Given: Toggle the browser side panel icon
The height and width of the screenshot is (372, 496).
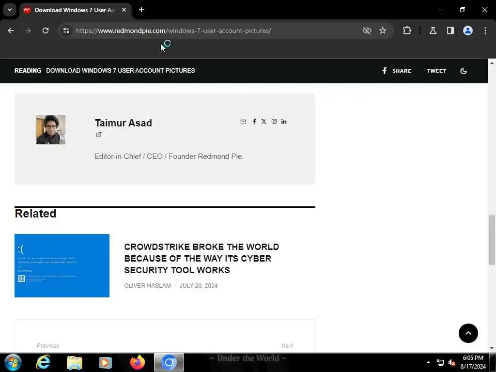Looking at the screenshot, I should 450,31.
